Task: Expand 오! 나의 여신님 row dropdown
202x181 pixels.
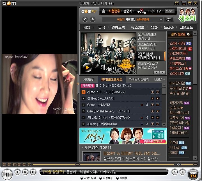Action: (x=158, y=117)
